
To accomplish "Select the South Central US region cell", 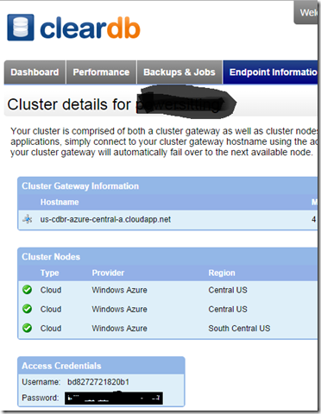I will [x=239, y=329].
